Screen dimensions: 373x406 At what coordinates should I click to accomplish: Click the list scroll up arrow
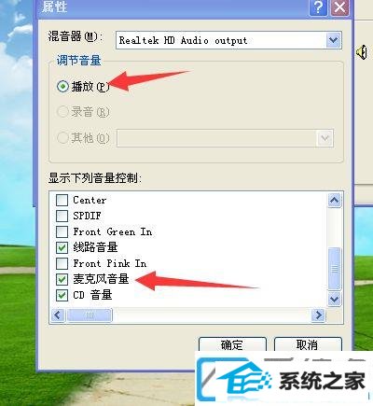(335, 200)
